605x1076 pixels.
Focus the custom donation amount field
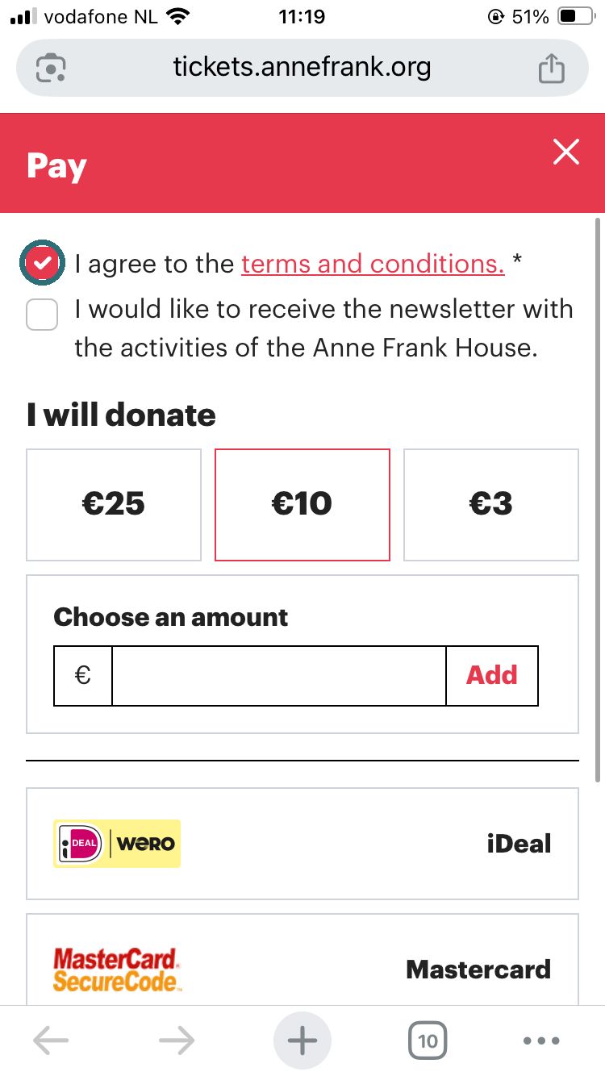279,675
